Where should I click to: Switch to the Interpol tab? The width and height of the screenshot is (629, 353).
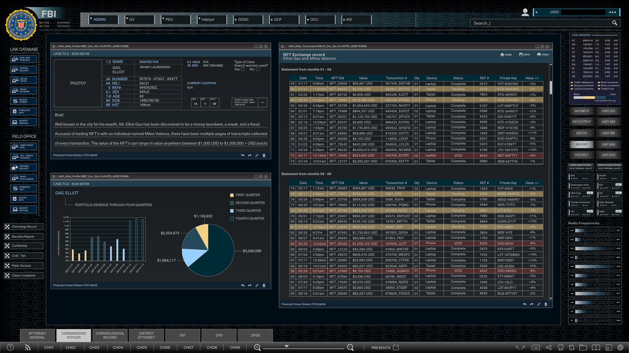pos(212,19)
